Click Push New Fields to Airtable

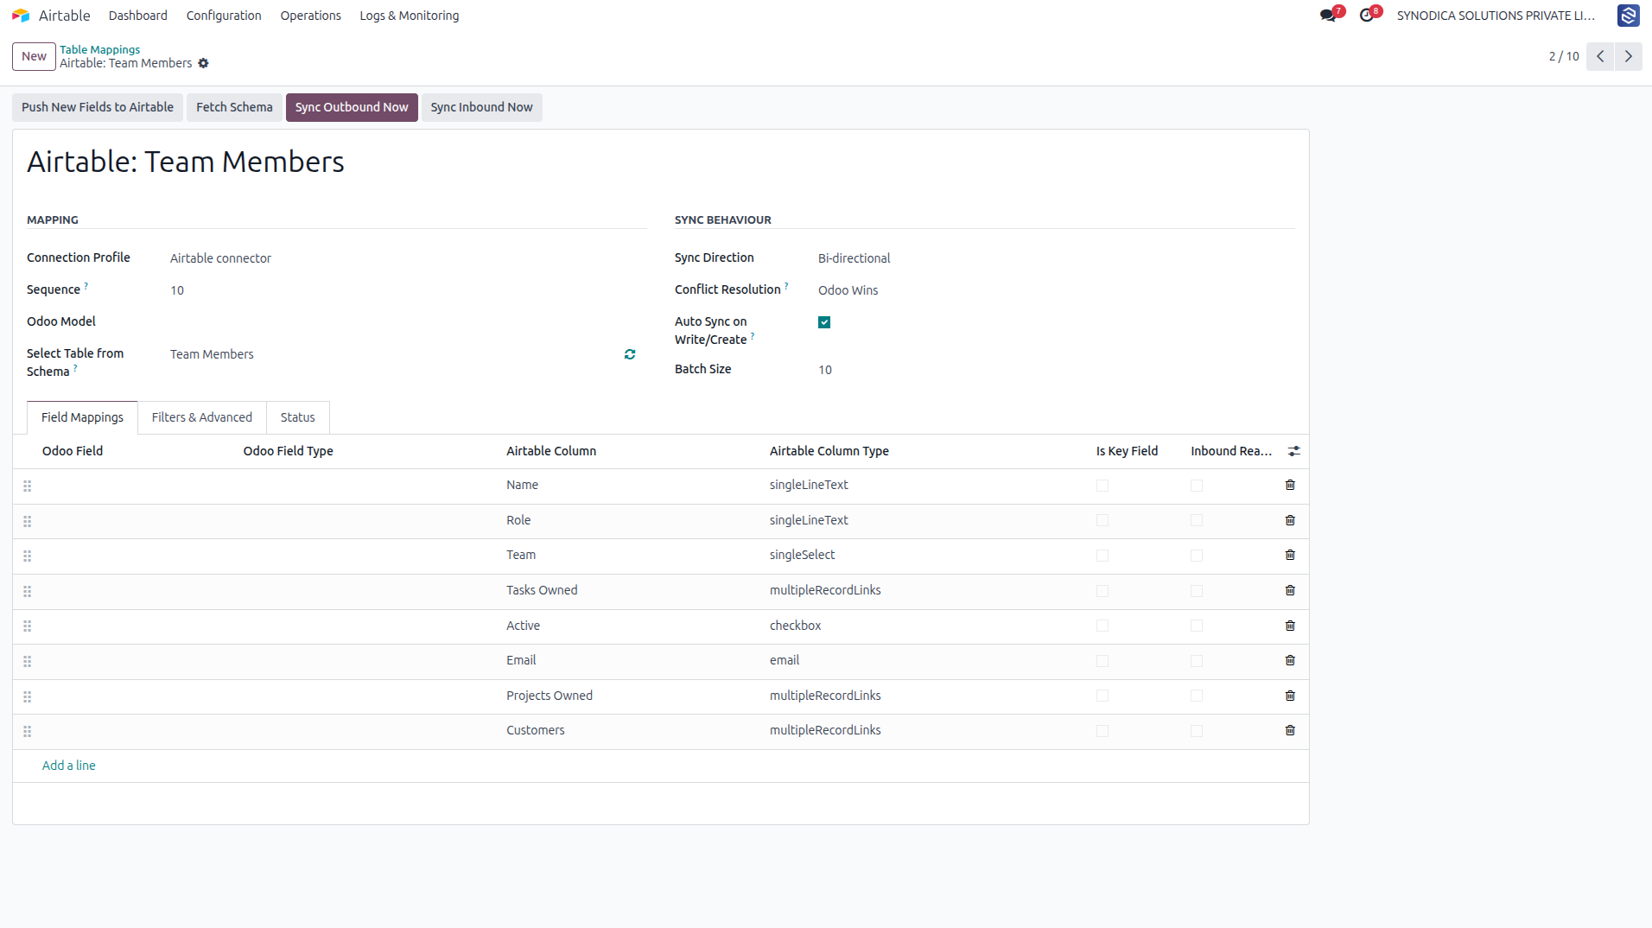point(98,107)
